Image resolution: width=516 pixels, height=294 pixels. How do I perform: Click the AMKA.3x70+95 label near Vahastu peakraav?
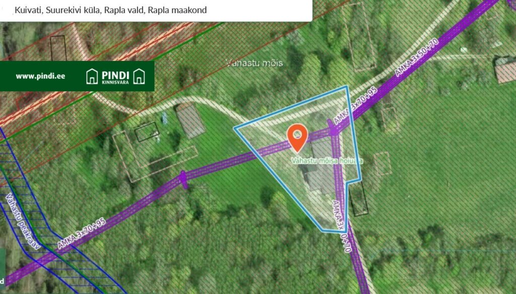click(82, 233)
